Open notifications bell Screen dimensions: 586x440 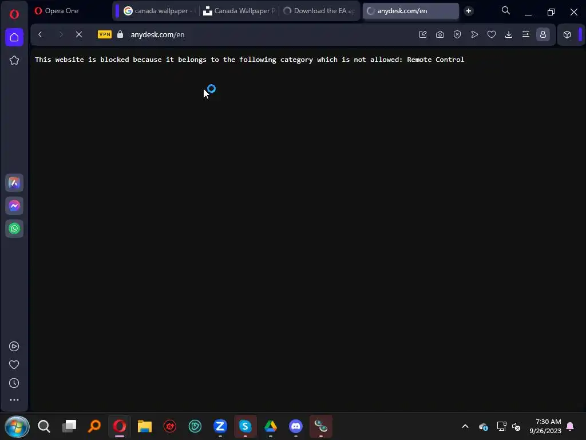(570, 426)
